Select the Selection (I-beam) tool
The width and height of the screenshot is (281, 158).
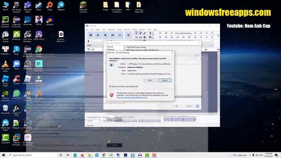coord(137,33)
